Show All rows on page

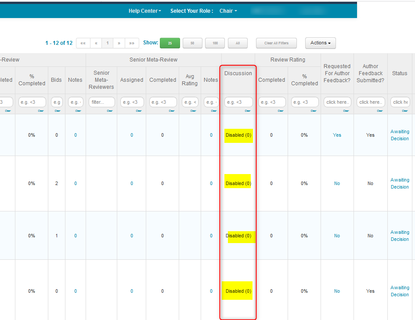238,43
